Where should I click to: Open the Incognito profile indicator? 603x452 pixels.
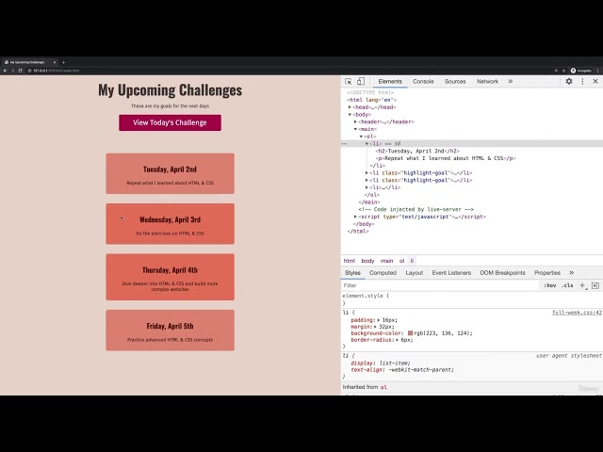point(581,71)
